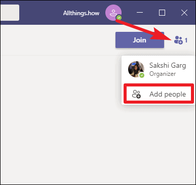Close the Teams window
The height and width of the screenshot is (185, 196).
184,13
